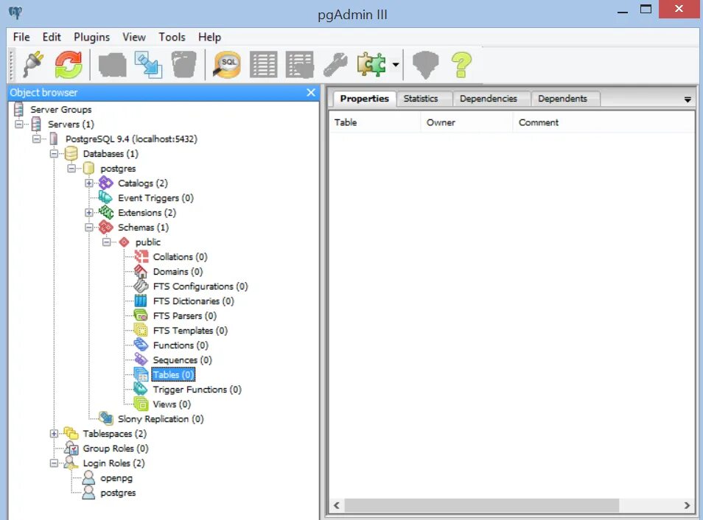Click the Guru hints icon
This screenshot has height=520, width=703.
click(x=425, y=65)
